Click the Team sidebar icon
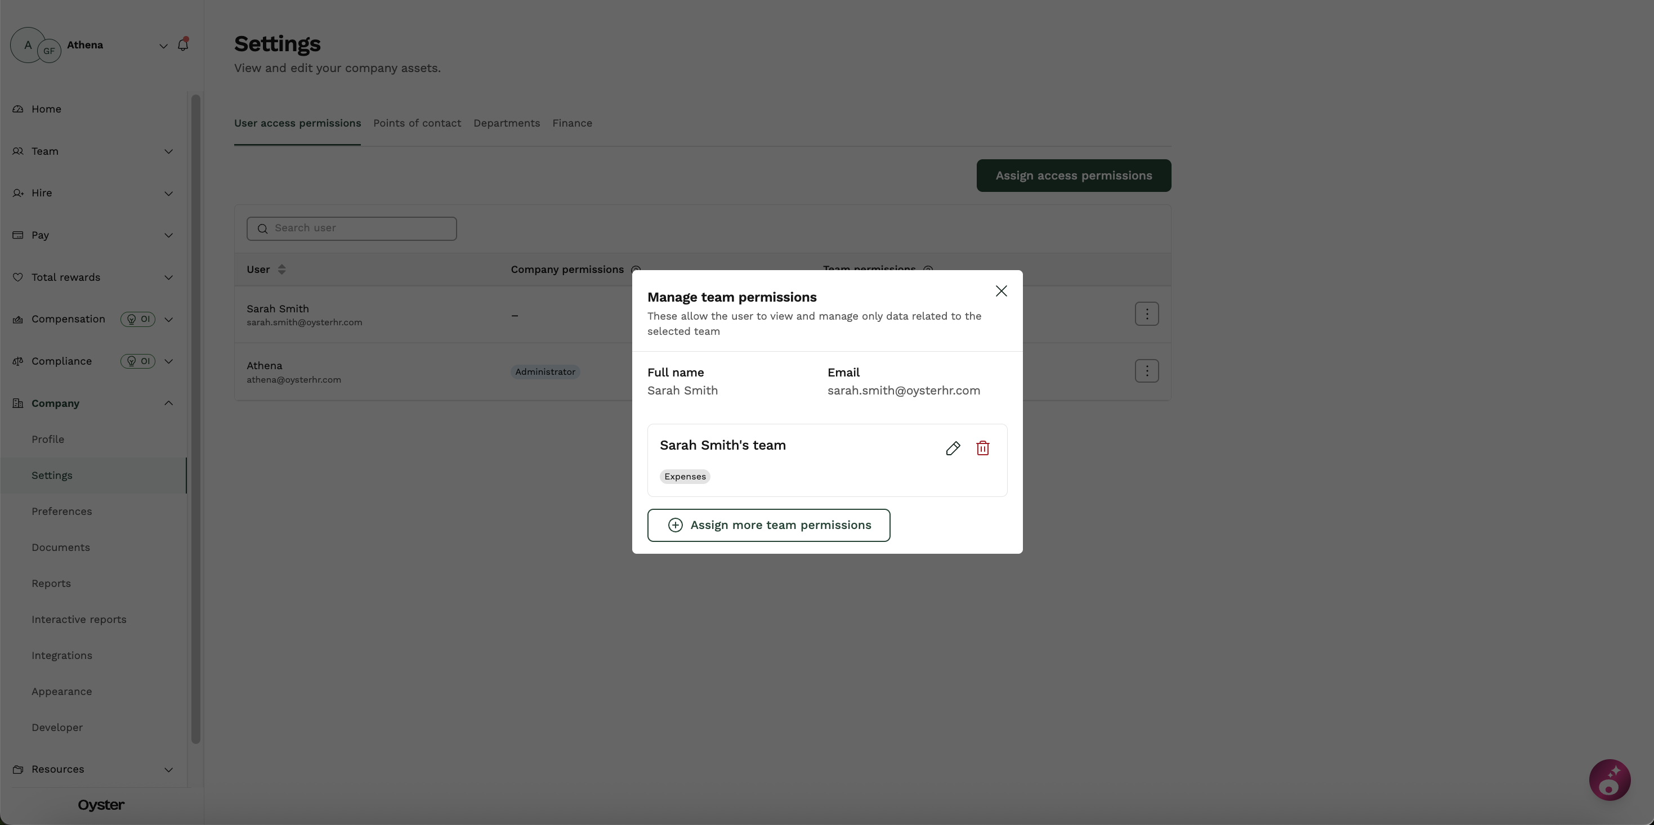The image size is (1654, 825). tap(18, 151)
